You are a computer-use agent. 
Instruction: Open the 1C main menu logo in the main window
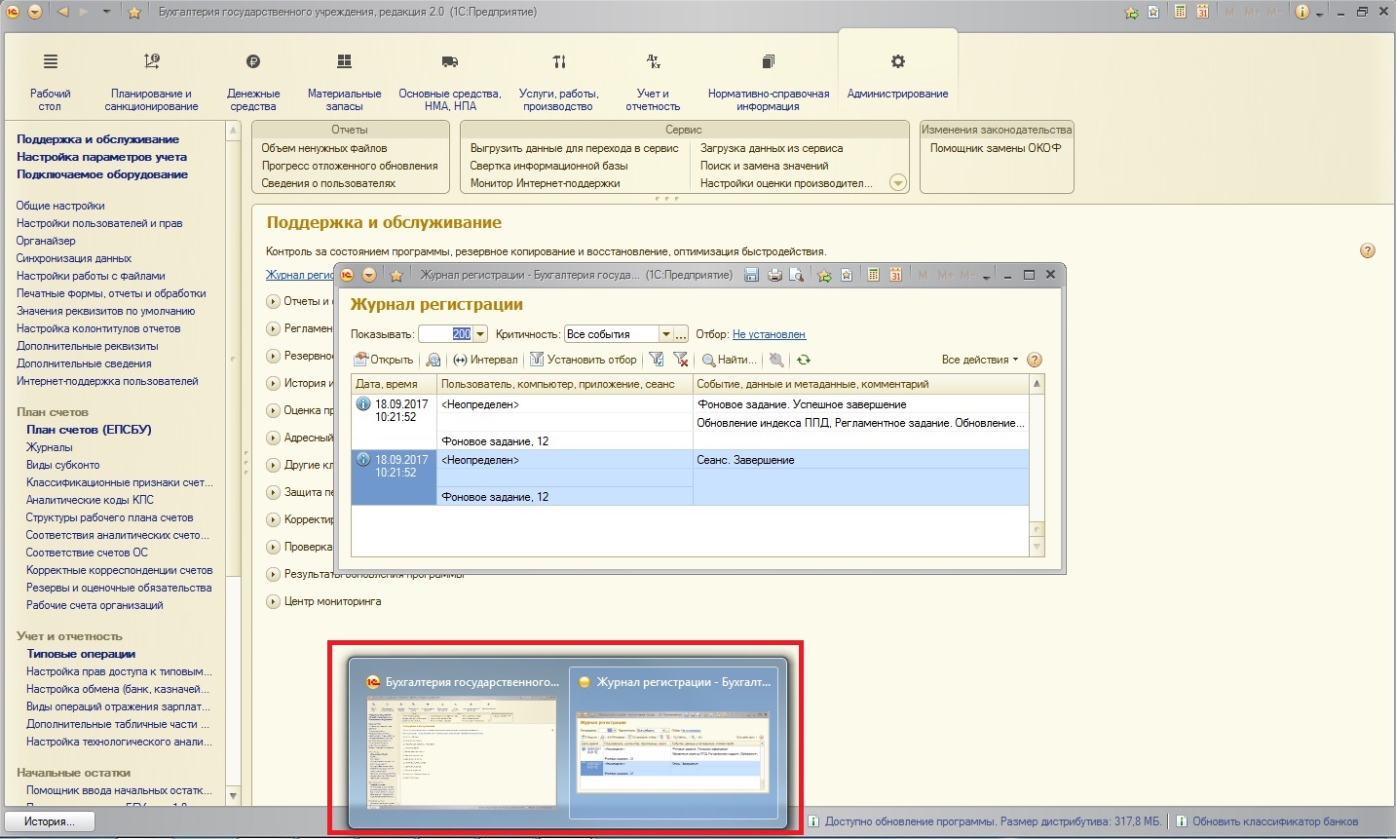13,12
